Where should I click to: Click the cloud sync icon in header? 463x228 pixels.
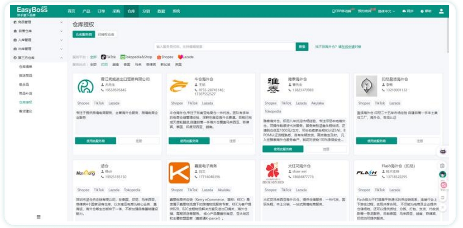(404, 11)
